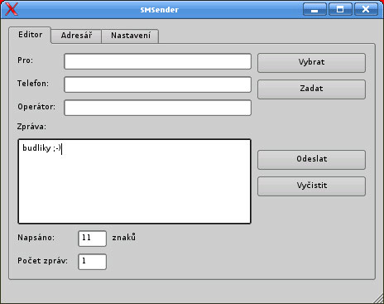Focus the Pro recipient input field
Screen dimensions: 384x304
157,61
